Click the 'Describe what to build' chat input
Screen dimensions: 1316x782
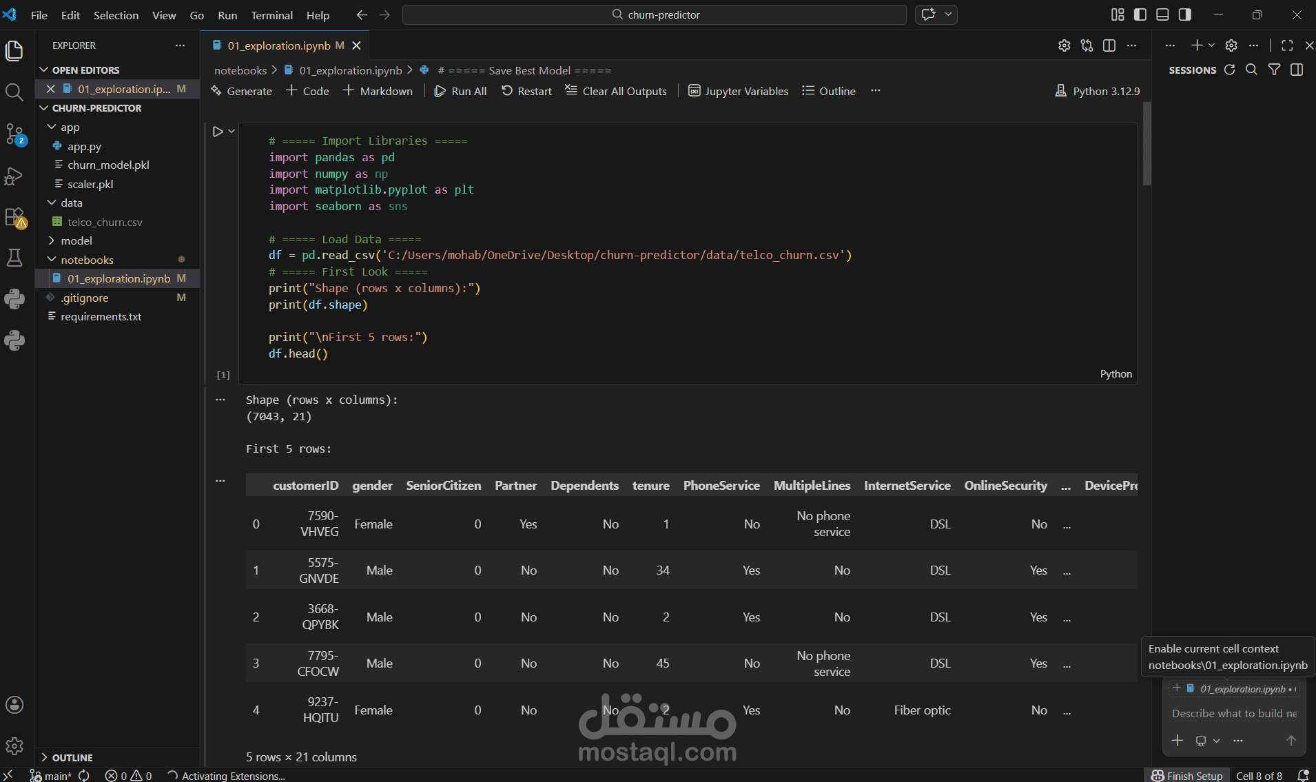[1233, 713]
